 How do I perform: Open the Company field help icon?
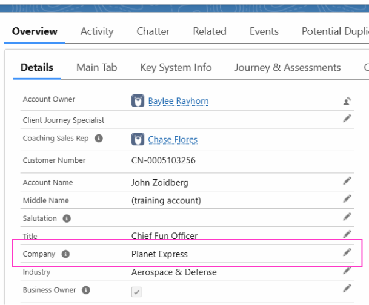click(x=65, y=254)
